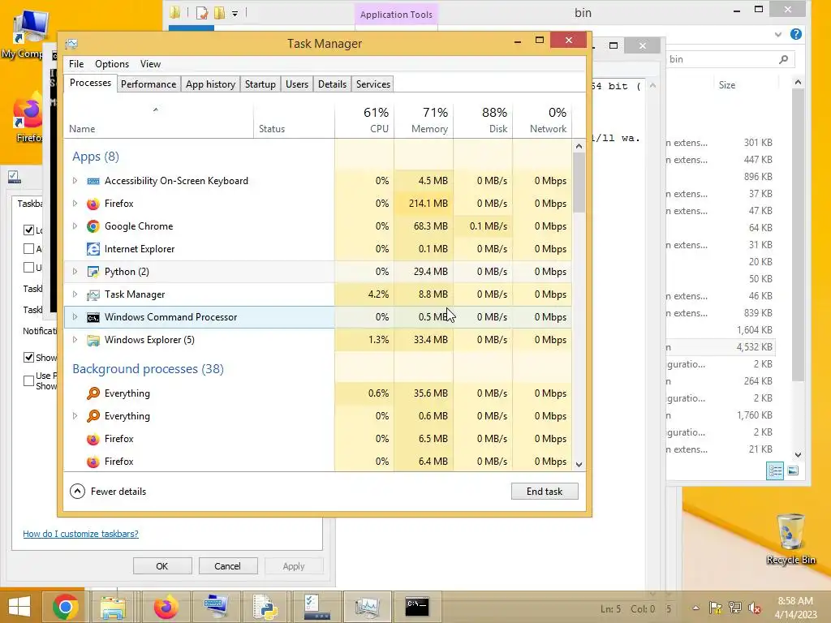Screen dimensions: 831x623
Task: Open the quick access toolbar dropdown arrow
Action: pyautogui.click(x=235, y=13)
